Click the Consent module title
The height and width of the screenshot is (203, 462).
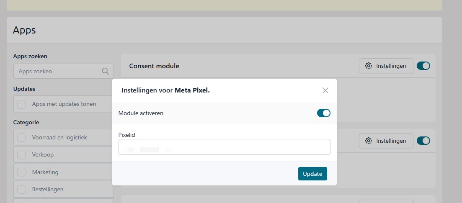click(154, 66)
